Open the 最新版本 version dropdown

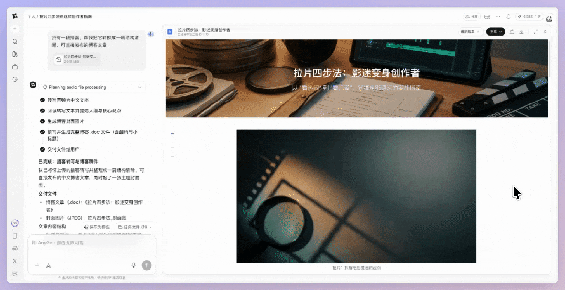click(470, 31)
